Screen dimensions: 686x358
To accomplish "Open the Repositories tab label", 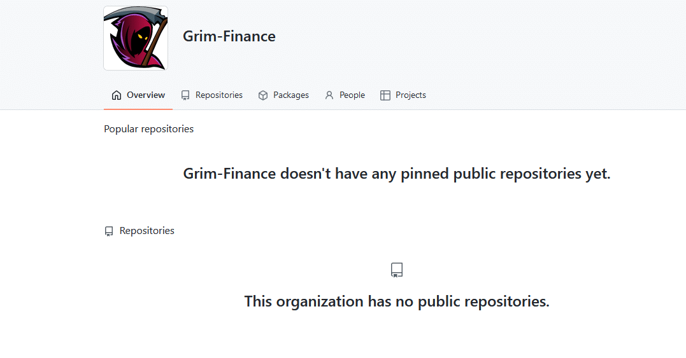I will click(x=218, y=95).
